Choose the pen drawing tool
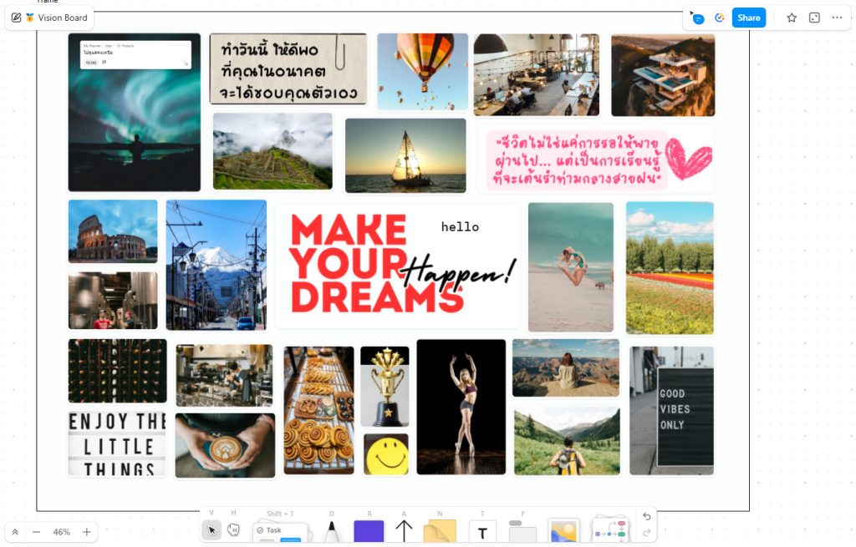Screen dimensions: 856x547 (x=331, y=532)
